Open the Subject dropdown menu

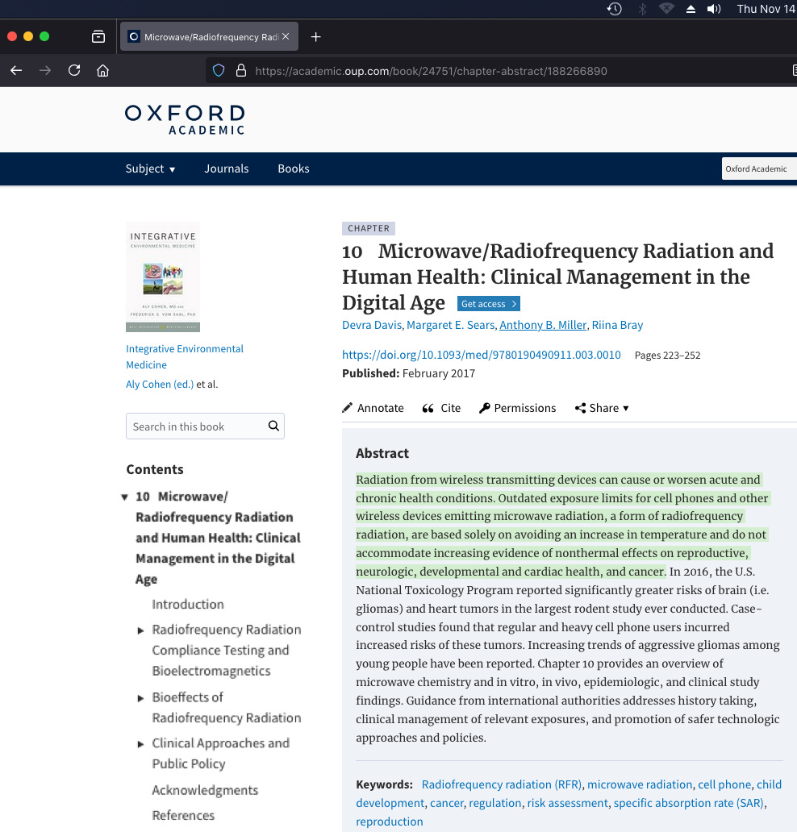[150, 168]
